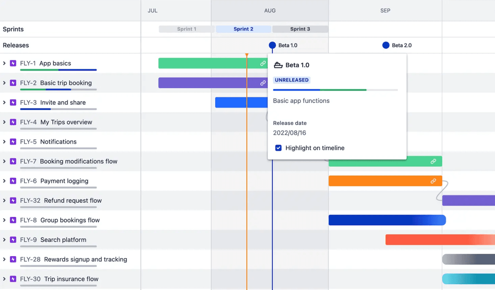This screenshot has height=290, width=495.
Task: Expand the FLY-3 Invite and share row
Action: click(x=4, y=103)
